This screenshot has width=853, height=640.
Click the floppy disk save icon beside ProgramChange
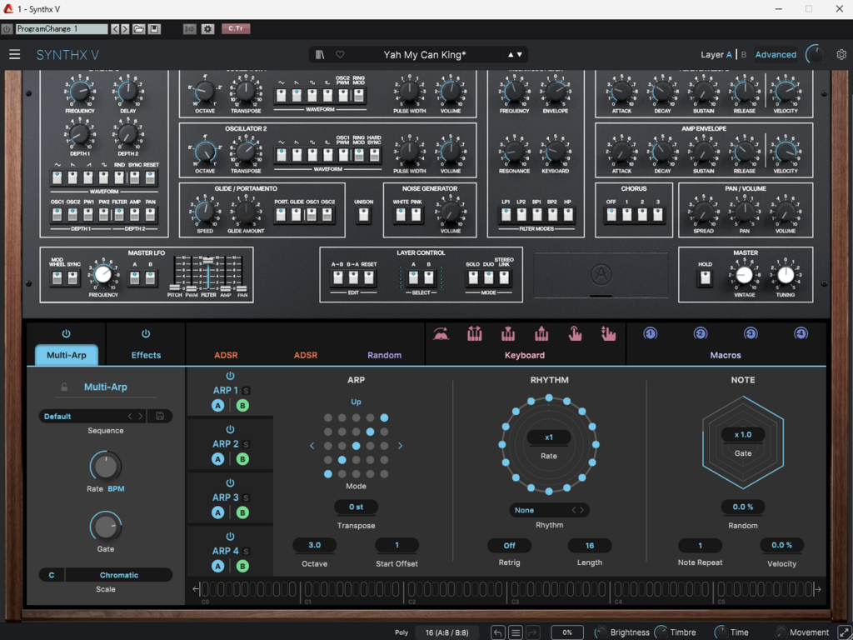click(x=154, y=29)
